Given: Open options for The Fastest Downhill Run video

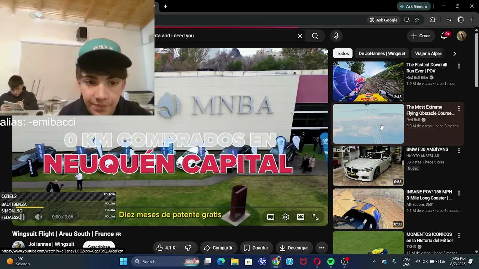Looking at the screenshot, I should (x=459, y=66).
